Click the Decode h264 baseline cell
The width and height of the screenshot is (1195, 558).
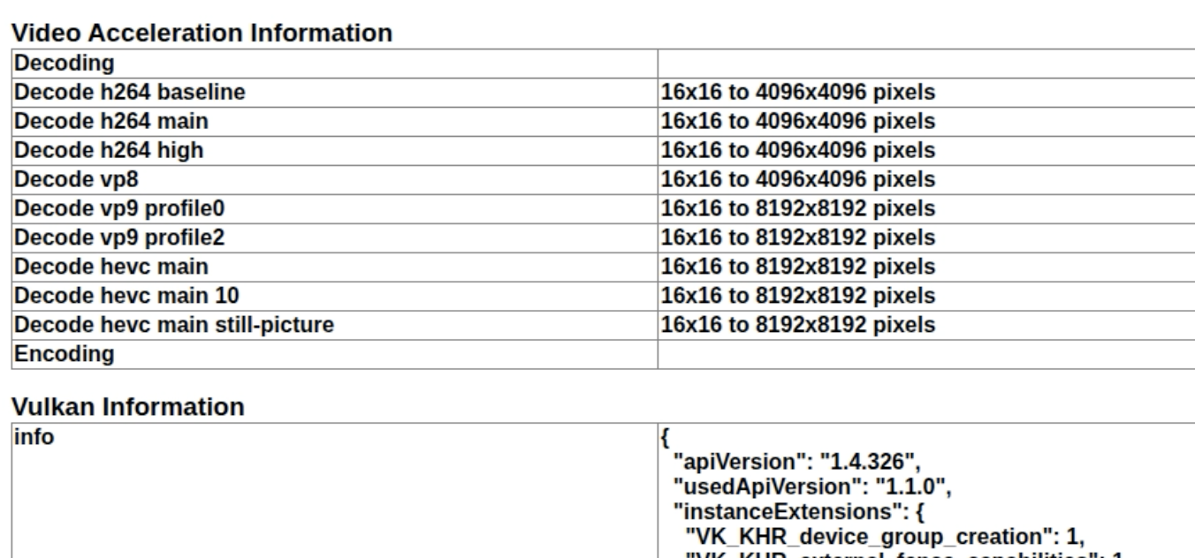(x=130, y=92)
